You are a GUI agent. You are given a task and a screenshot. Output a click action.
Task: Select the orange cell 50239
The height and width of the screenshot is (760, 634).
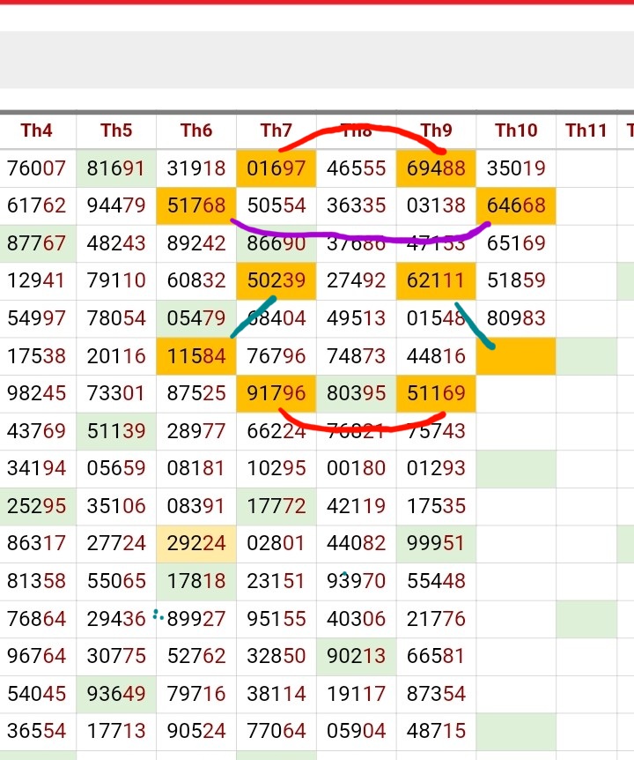pyautogui.click(x=276, y=280)
